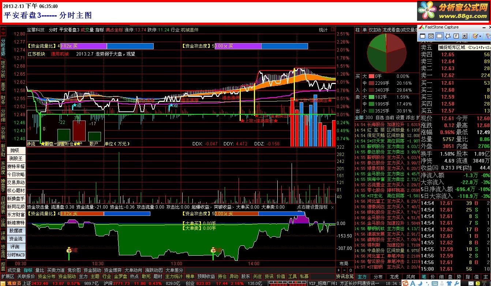Switch to 大单差分 indicator tab
The width and height of the screenshot is (491, 286).
tap(174, 270)
